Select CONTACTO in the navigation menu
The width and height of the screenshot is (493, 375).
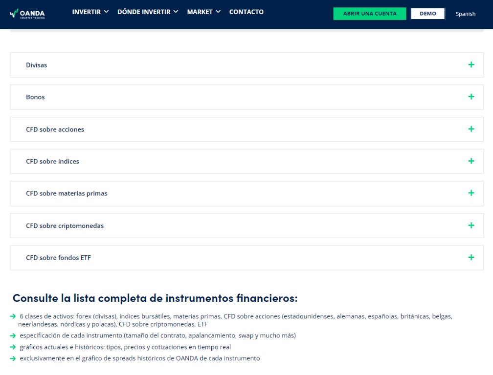point(246,12)
